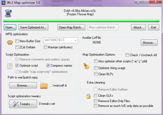Toggle the ZLib Deflate checkbox

(17, 47)
